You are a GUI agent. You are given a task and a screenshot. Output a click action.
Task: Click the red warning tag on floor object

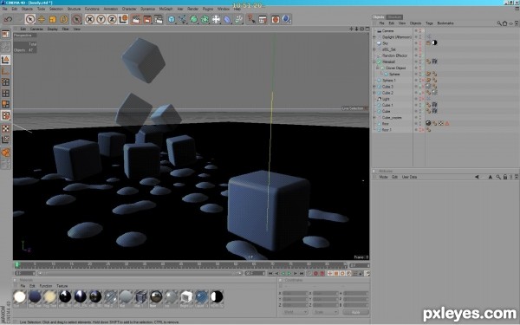[x=447, y=123]
